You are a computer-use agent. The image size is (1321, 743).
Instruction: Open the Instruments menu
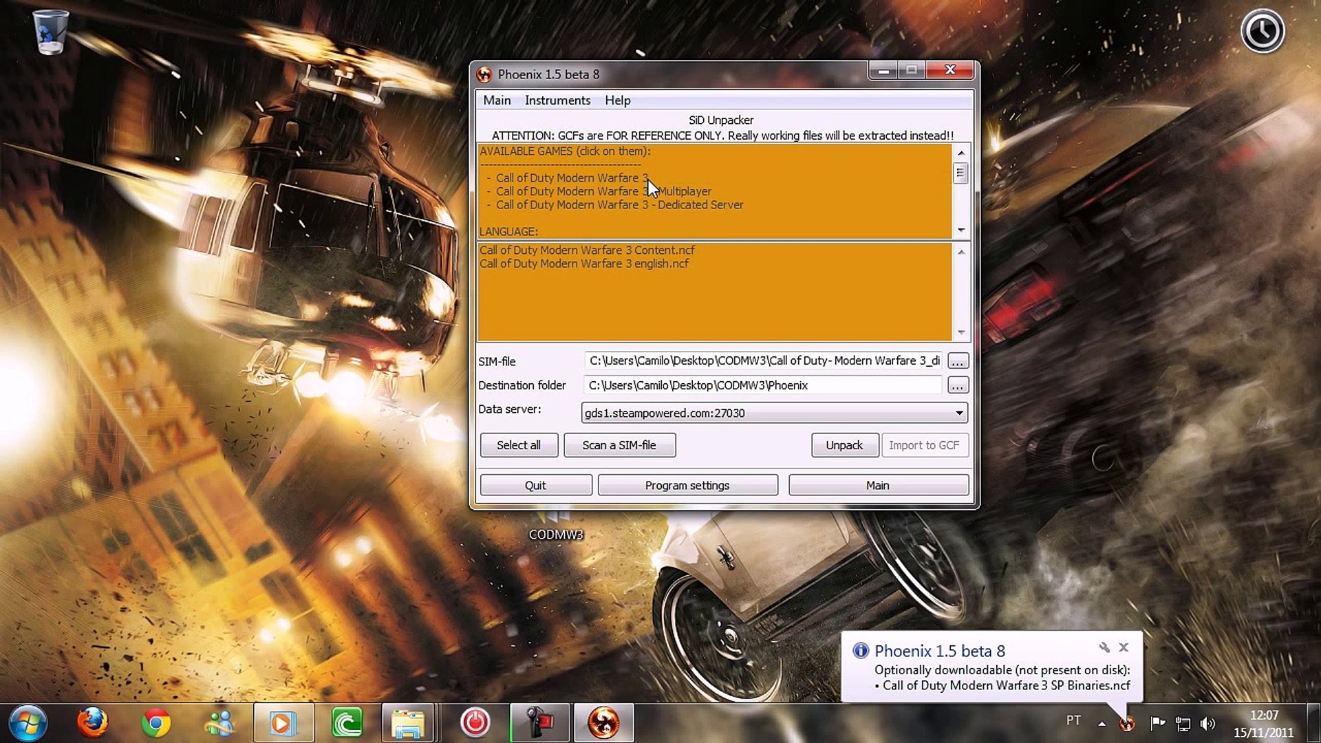557,100
